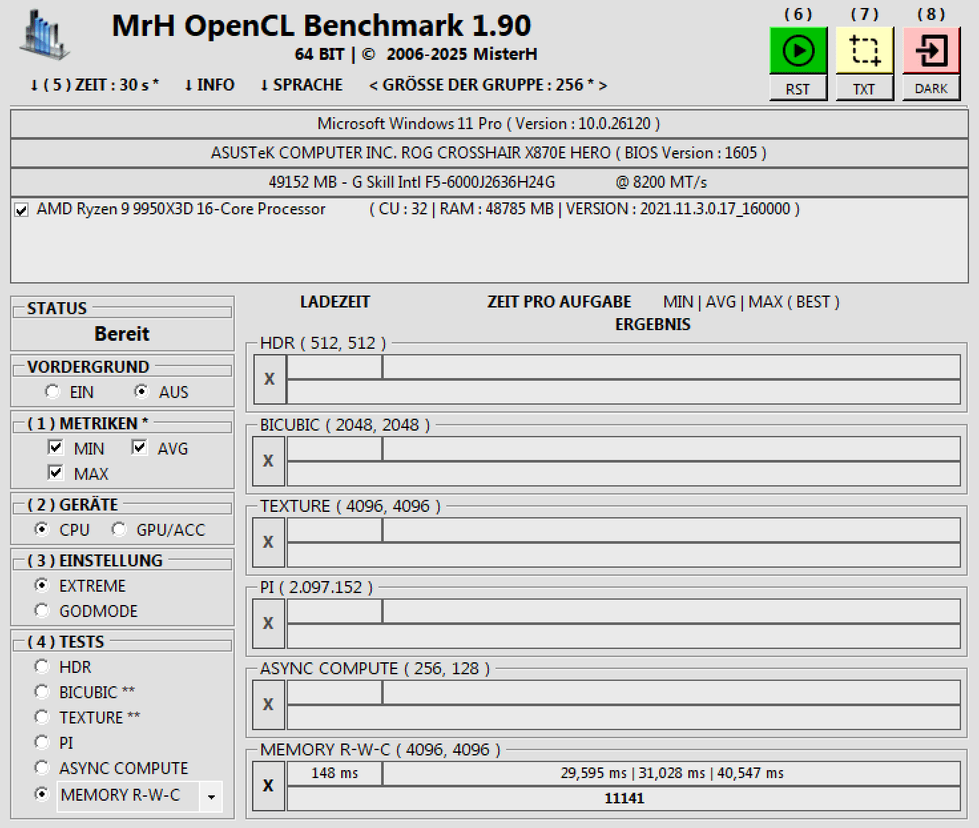Screen dimensions: 979x828
Task: Click the TXT button
Action: click(x=865, y=89)
